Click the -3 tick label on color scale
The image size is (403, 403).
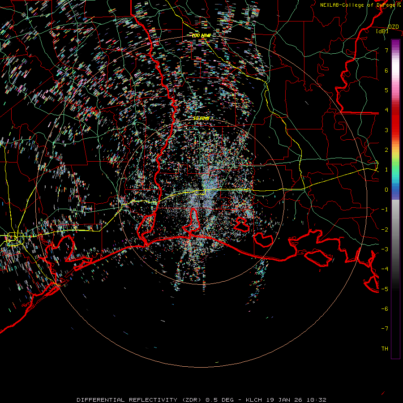(x=385, y=249)
